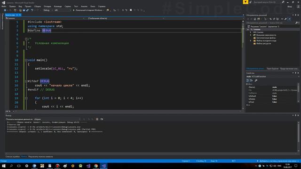The height and width of the screenshot is (169, 301).
Task: Open Windows Start menu
Action: (4, 166)
